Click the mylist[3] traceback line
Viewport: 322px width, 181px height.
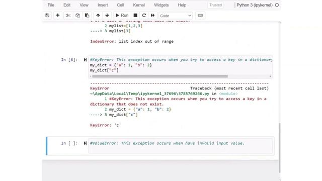[110, 31]
